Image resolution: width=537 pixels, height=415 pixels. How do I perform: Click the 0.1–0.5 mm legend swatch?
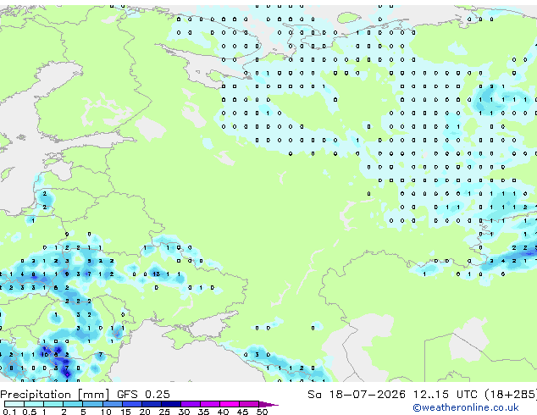click(x=14, y=404)
